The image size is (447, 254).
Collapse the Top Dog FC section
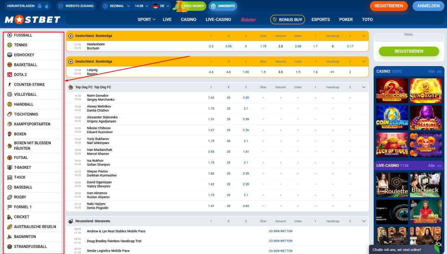tap(364, 87)
